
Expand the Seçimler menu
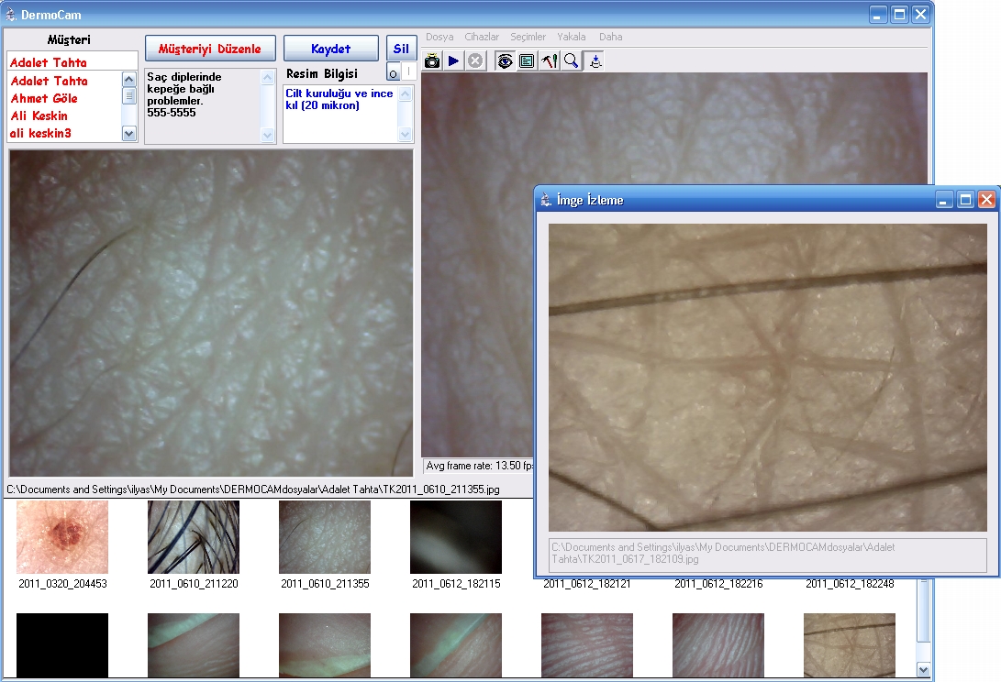(528, 37)
